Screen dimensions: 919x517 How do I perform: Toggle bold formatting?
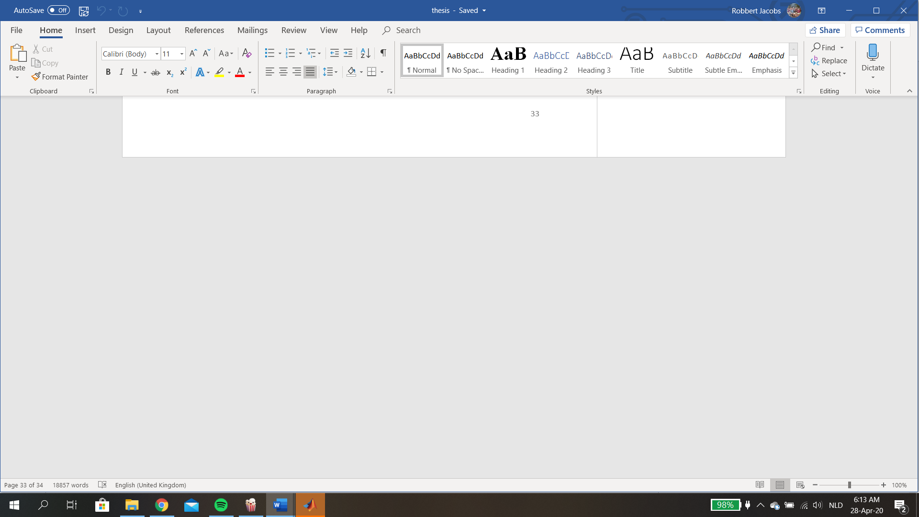[x=108, y=72]
